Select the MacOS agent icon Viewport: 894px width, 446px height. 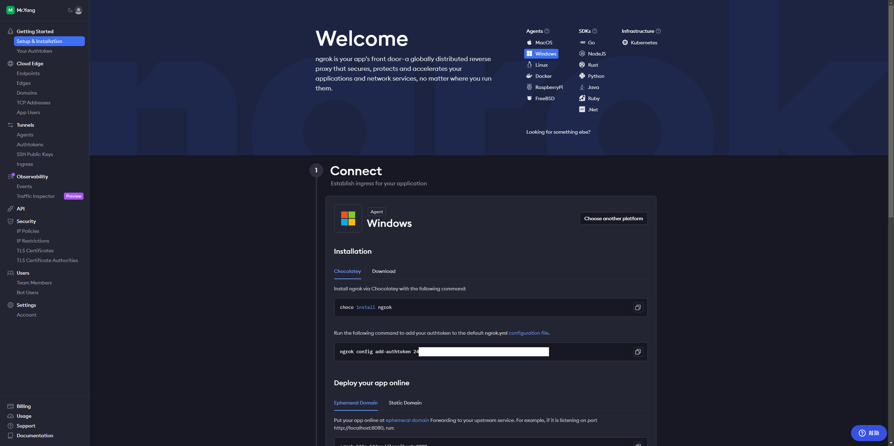click(x=530, y=42)
